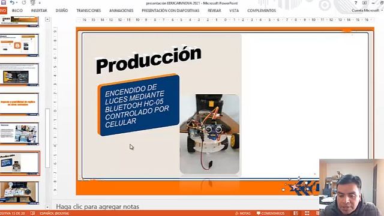Open PRESENTACIÓN CON DIAPOSITIVAS tab
The width and height of the screenshot is (384, 216).
click(x=170, y=11)
